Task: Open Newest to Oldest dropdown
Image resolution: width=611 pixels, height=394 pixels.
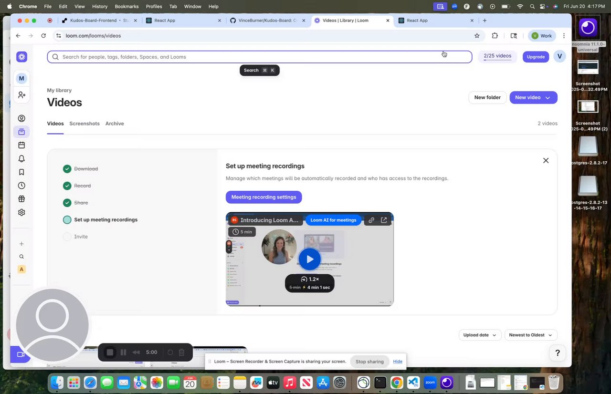Action: [531, 335]
